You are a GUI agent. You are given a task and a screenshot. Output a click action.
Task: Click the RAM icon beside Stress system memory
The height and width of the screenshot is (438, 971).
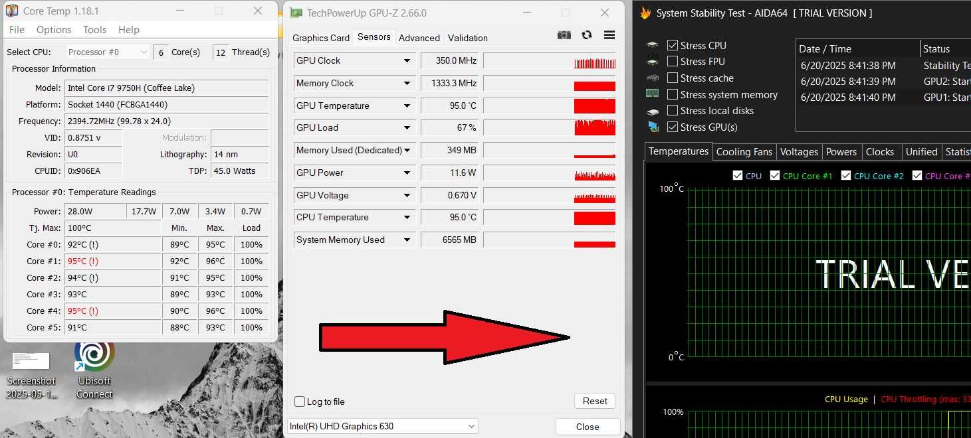(x=653, y=94)
